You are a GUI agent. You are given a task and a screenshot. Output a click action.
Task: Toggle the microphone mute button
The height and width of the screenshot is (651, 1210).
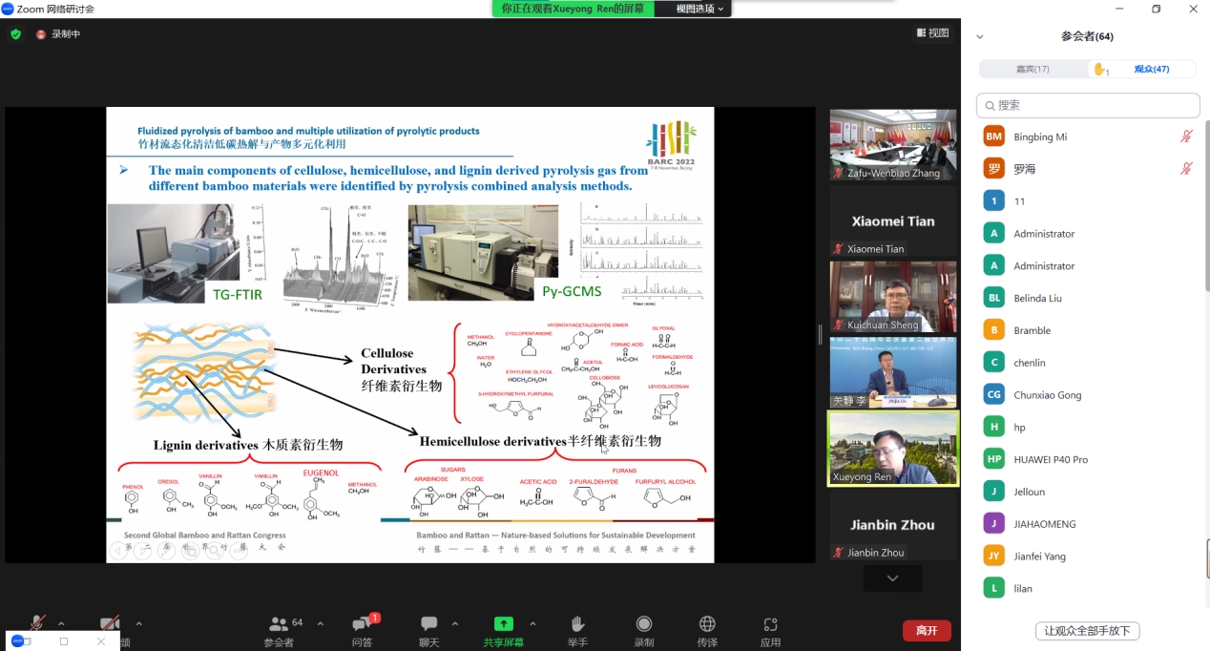[38, 622]
